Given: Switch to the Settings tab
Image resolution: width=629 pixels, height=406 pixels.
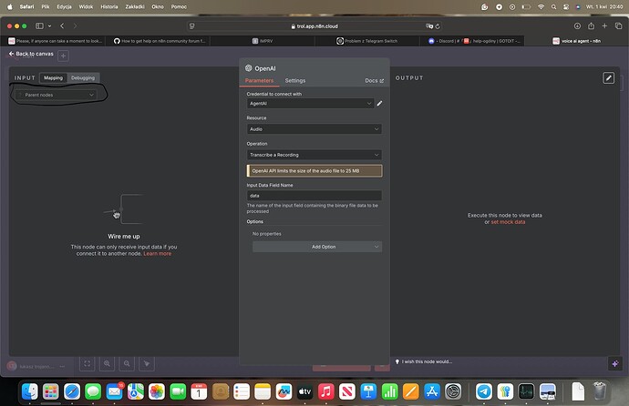Looking at the screenshot, I should [295, 80].
